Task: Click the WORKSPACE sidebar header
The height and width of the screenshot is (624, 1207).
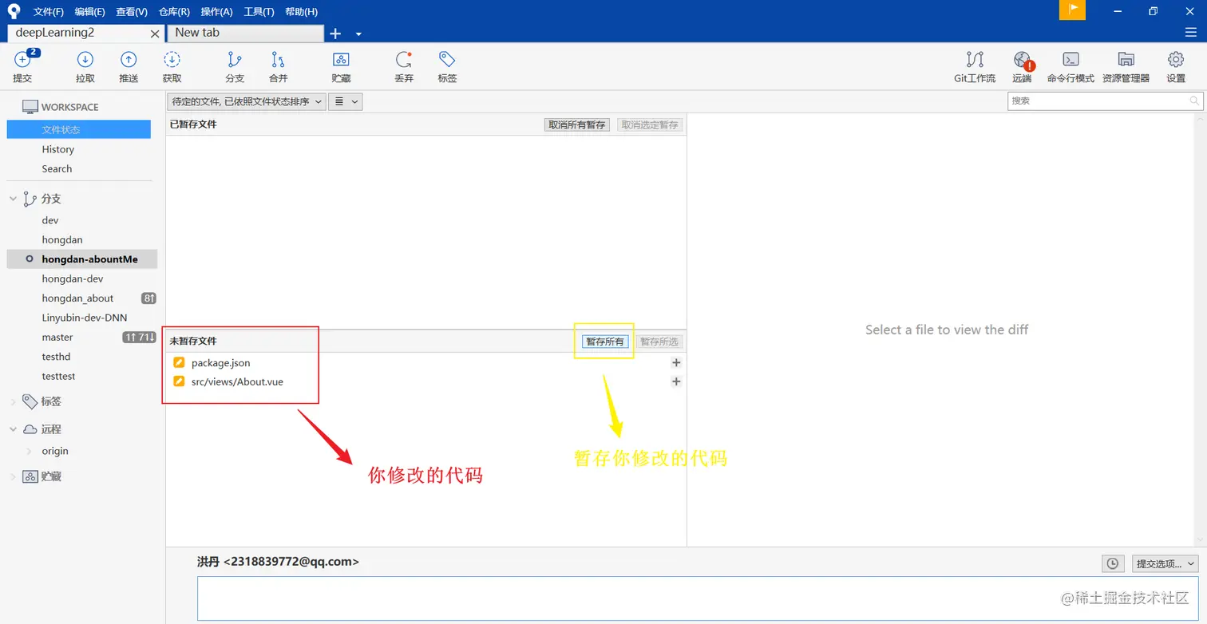Action: pyautogui.click(x=70, y=107)
